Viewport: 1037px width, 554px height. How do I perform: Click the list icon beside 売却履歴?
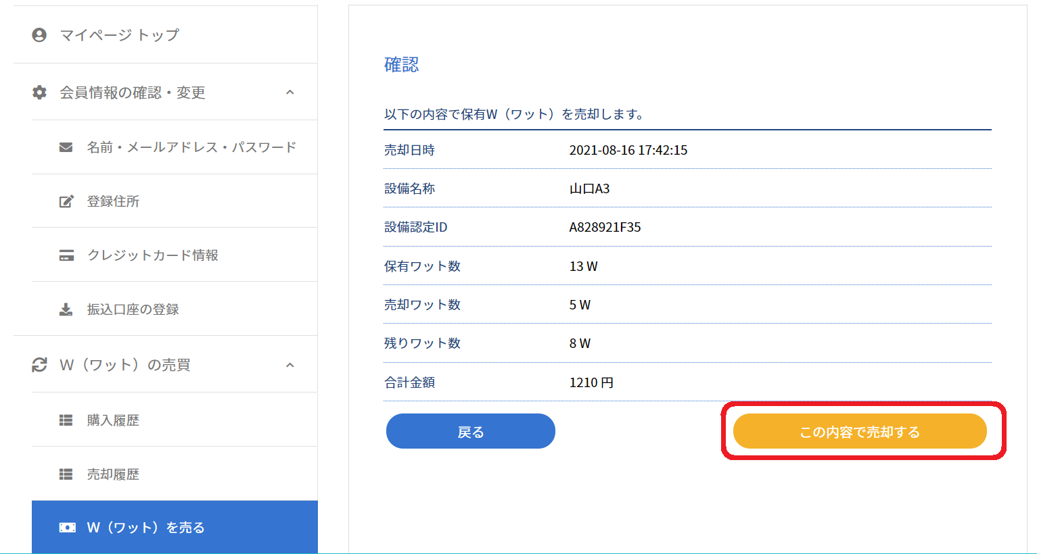coord(66,474)
